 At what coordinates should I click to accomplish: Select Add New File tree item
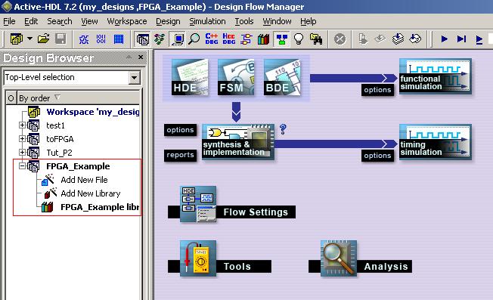coord(84,180)
